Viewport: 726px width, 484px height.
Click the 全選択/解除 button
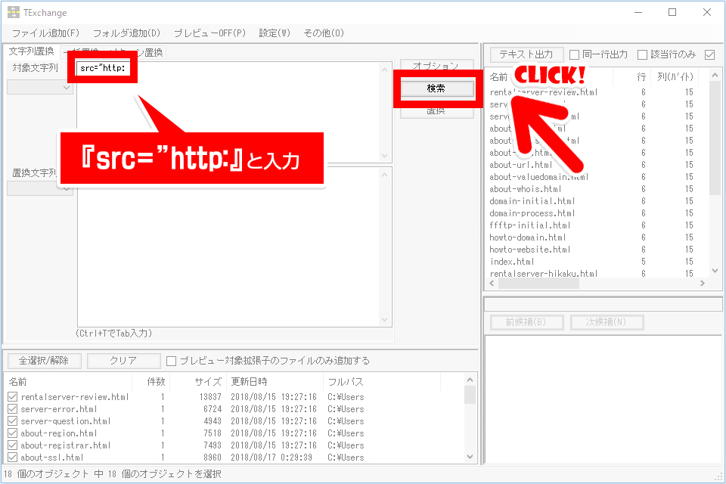click(44, 361)
